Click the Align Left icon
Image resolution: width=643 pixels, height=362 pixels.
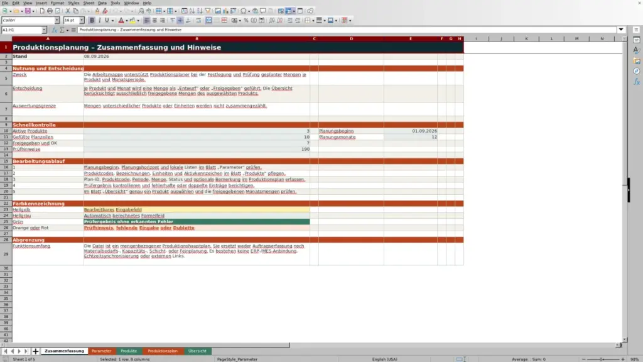(147, 20)
